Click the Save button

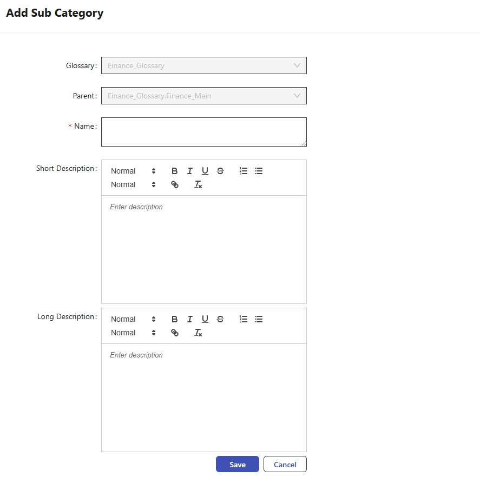[237, 465]
